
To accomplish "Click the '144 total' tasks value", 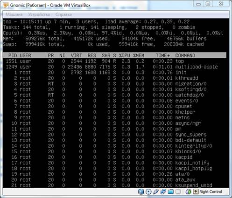I will [35, 27].
